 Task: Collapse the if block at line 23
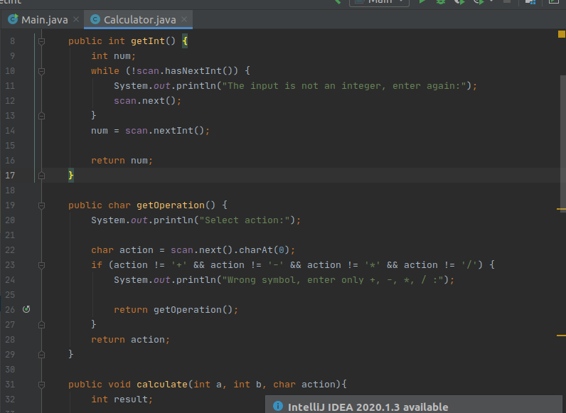point(41,265)
